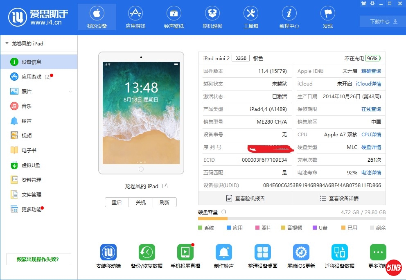Launch 手机投屏直播 screen mirroring

185,252
